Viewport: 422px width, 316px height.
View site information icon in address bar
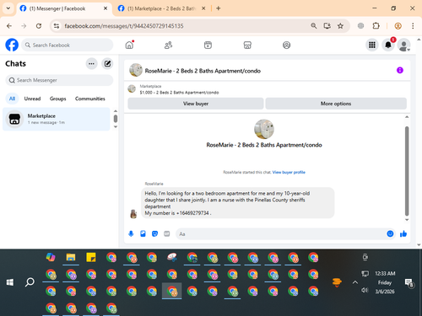point(57,26)
